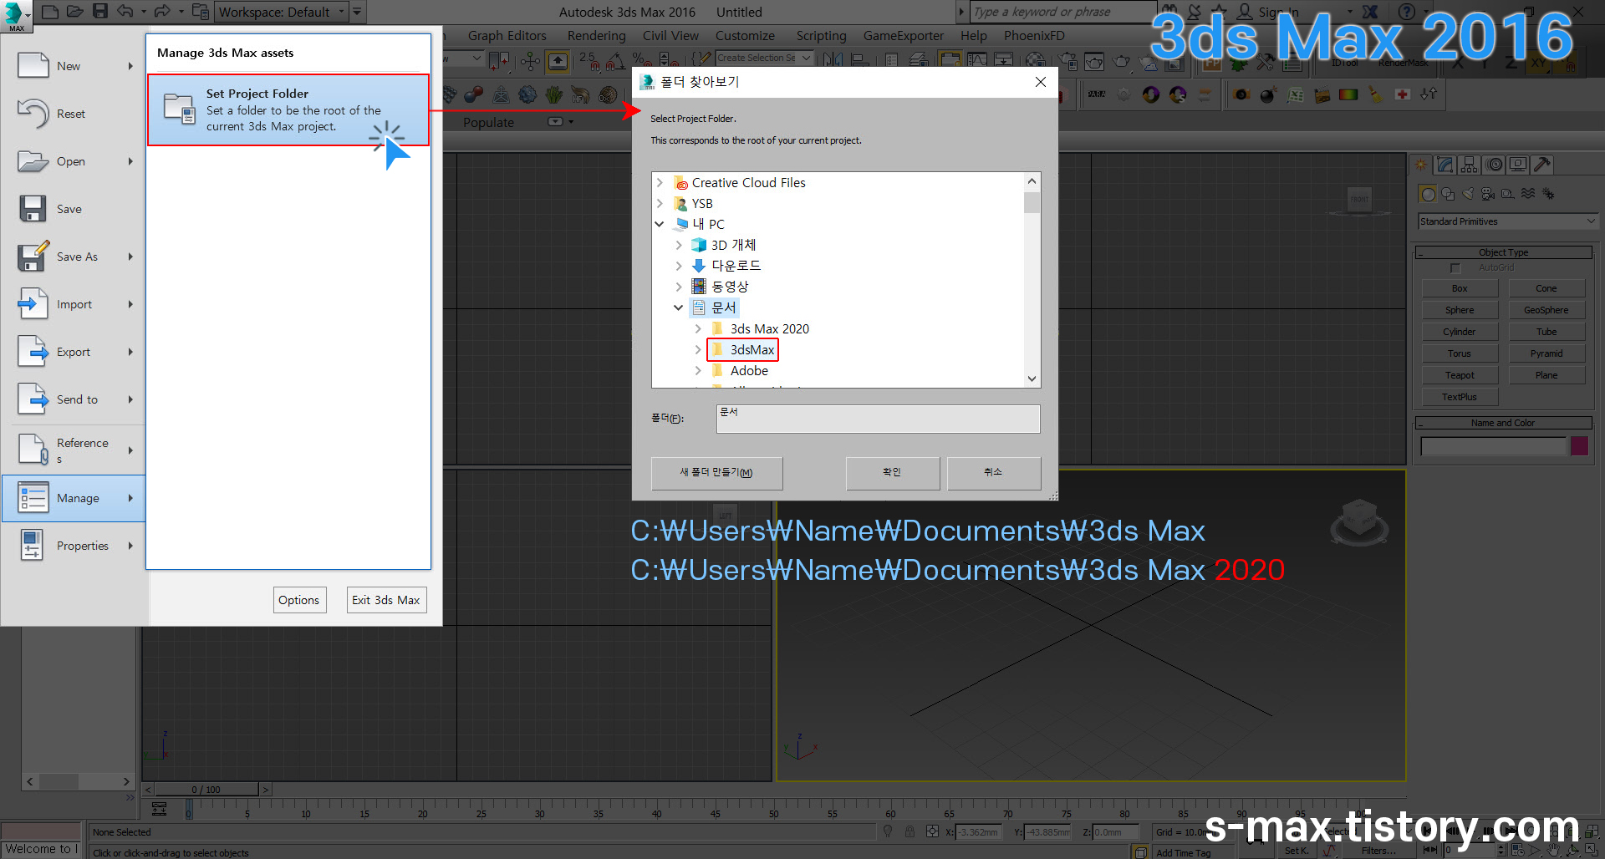The image size is (1605, 859).
Task: Open the Create Selection Set dropdown
Action: [x=764, y=58]
